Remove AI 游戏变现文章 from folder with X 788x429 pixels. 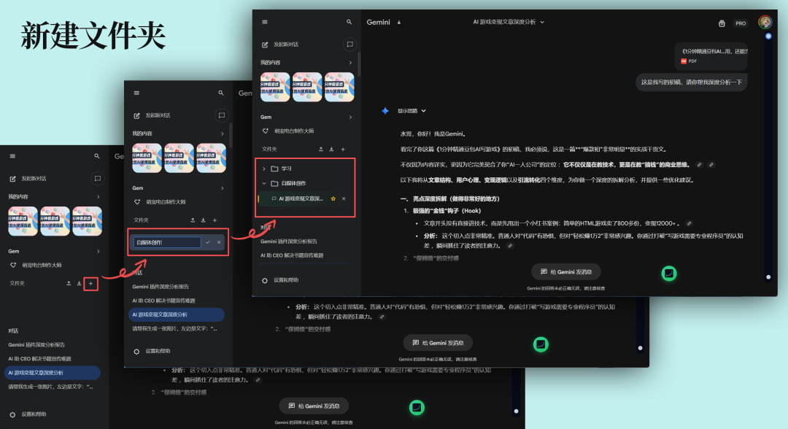click(344, 198)
